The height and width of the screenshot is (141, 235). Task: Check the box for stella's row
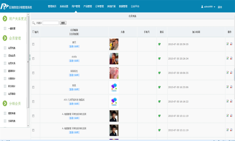point(33,59)
